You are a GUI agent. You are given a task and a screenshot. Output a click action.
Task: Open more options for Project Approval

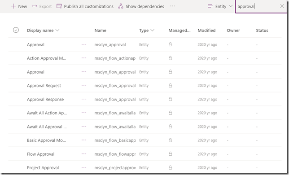pos(84,167)
